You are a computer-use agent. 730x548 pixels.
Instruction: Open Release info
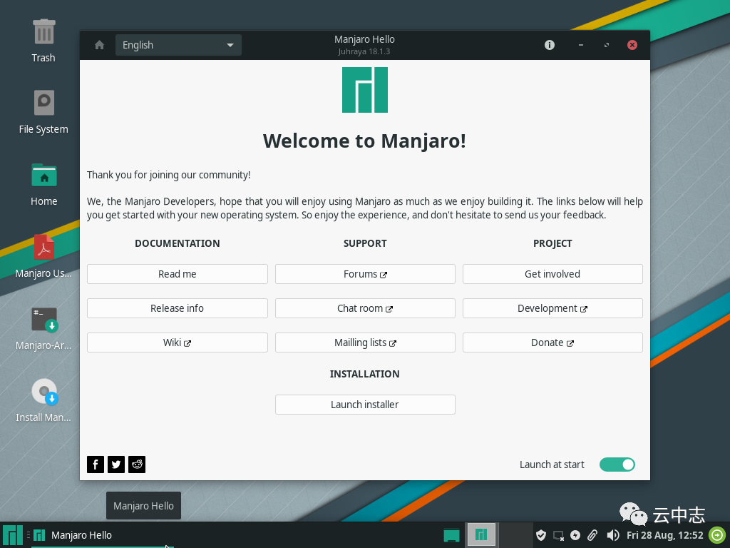[x=178, y=308]
